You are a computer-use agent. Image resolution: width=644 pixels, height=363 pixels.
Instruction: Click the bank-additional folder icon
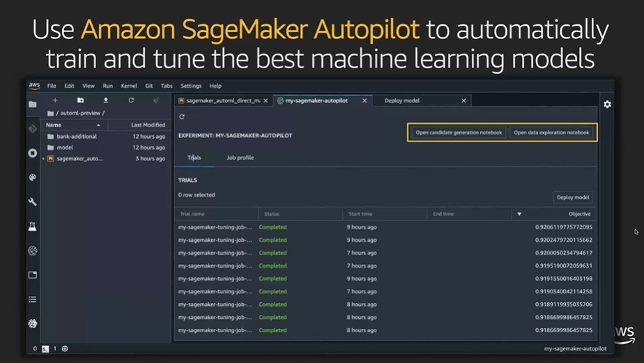(50, 137)
